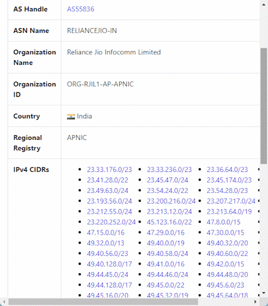
Task: Open CIDR 47.8.0.0/15 link
Action: coord(223,222)
